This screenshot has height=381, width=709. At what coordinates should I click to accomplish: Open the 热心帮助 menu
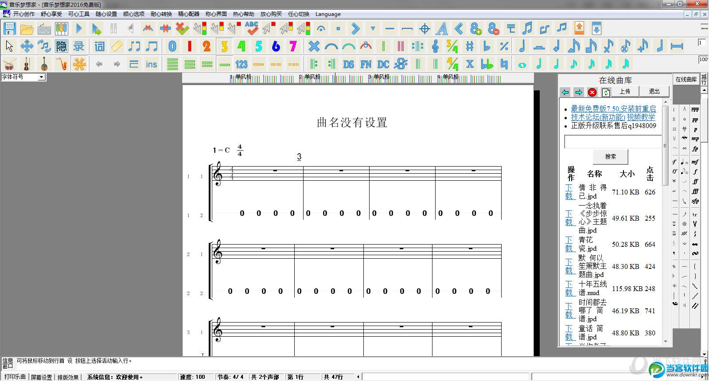pyautogui.click(x=244, y=14)
